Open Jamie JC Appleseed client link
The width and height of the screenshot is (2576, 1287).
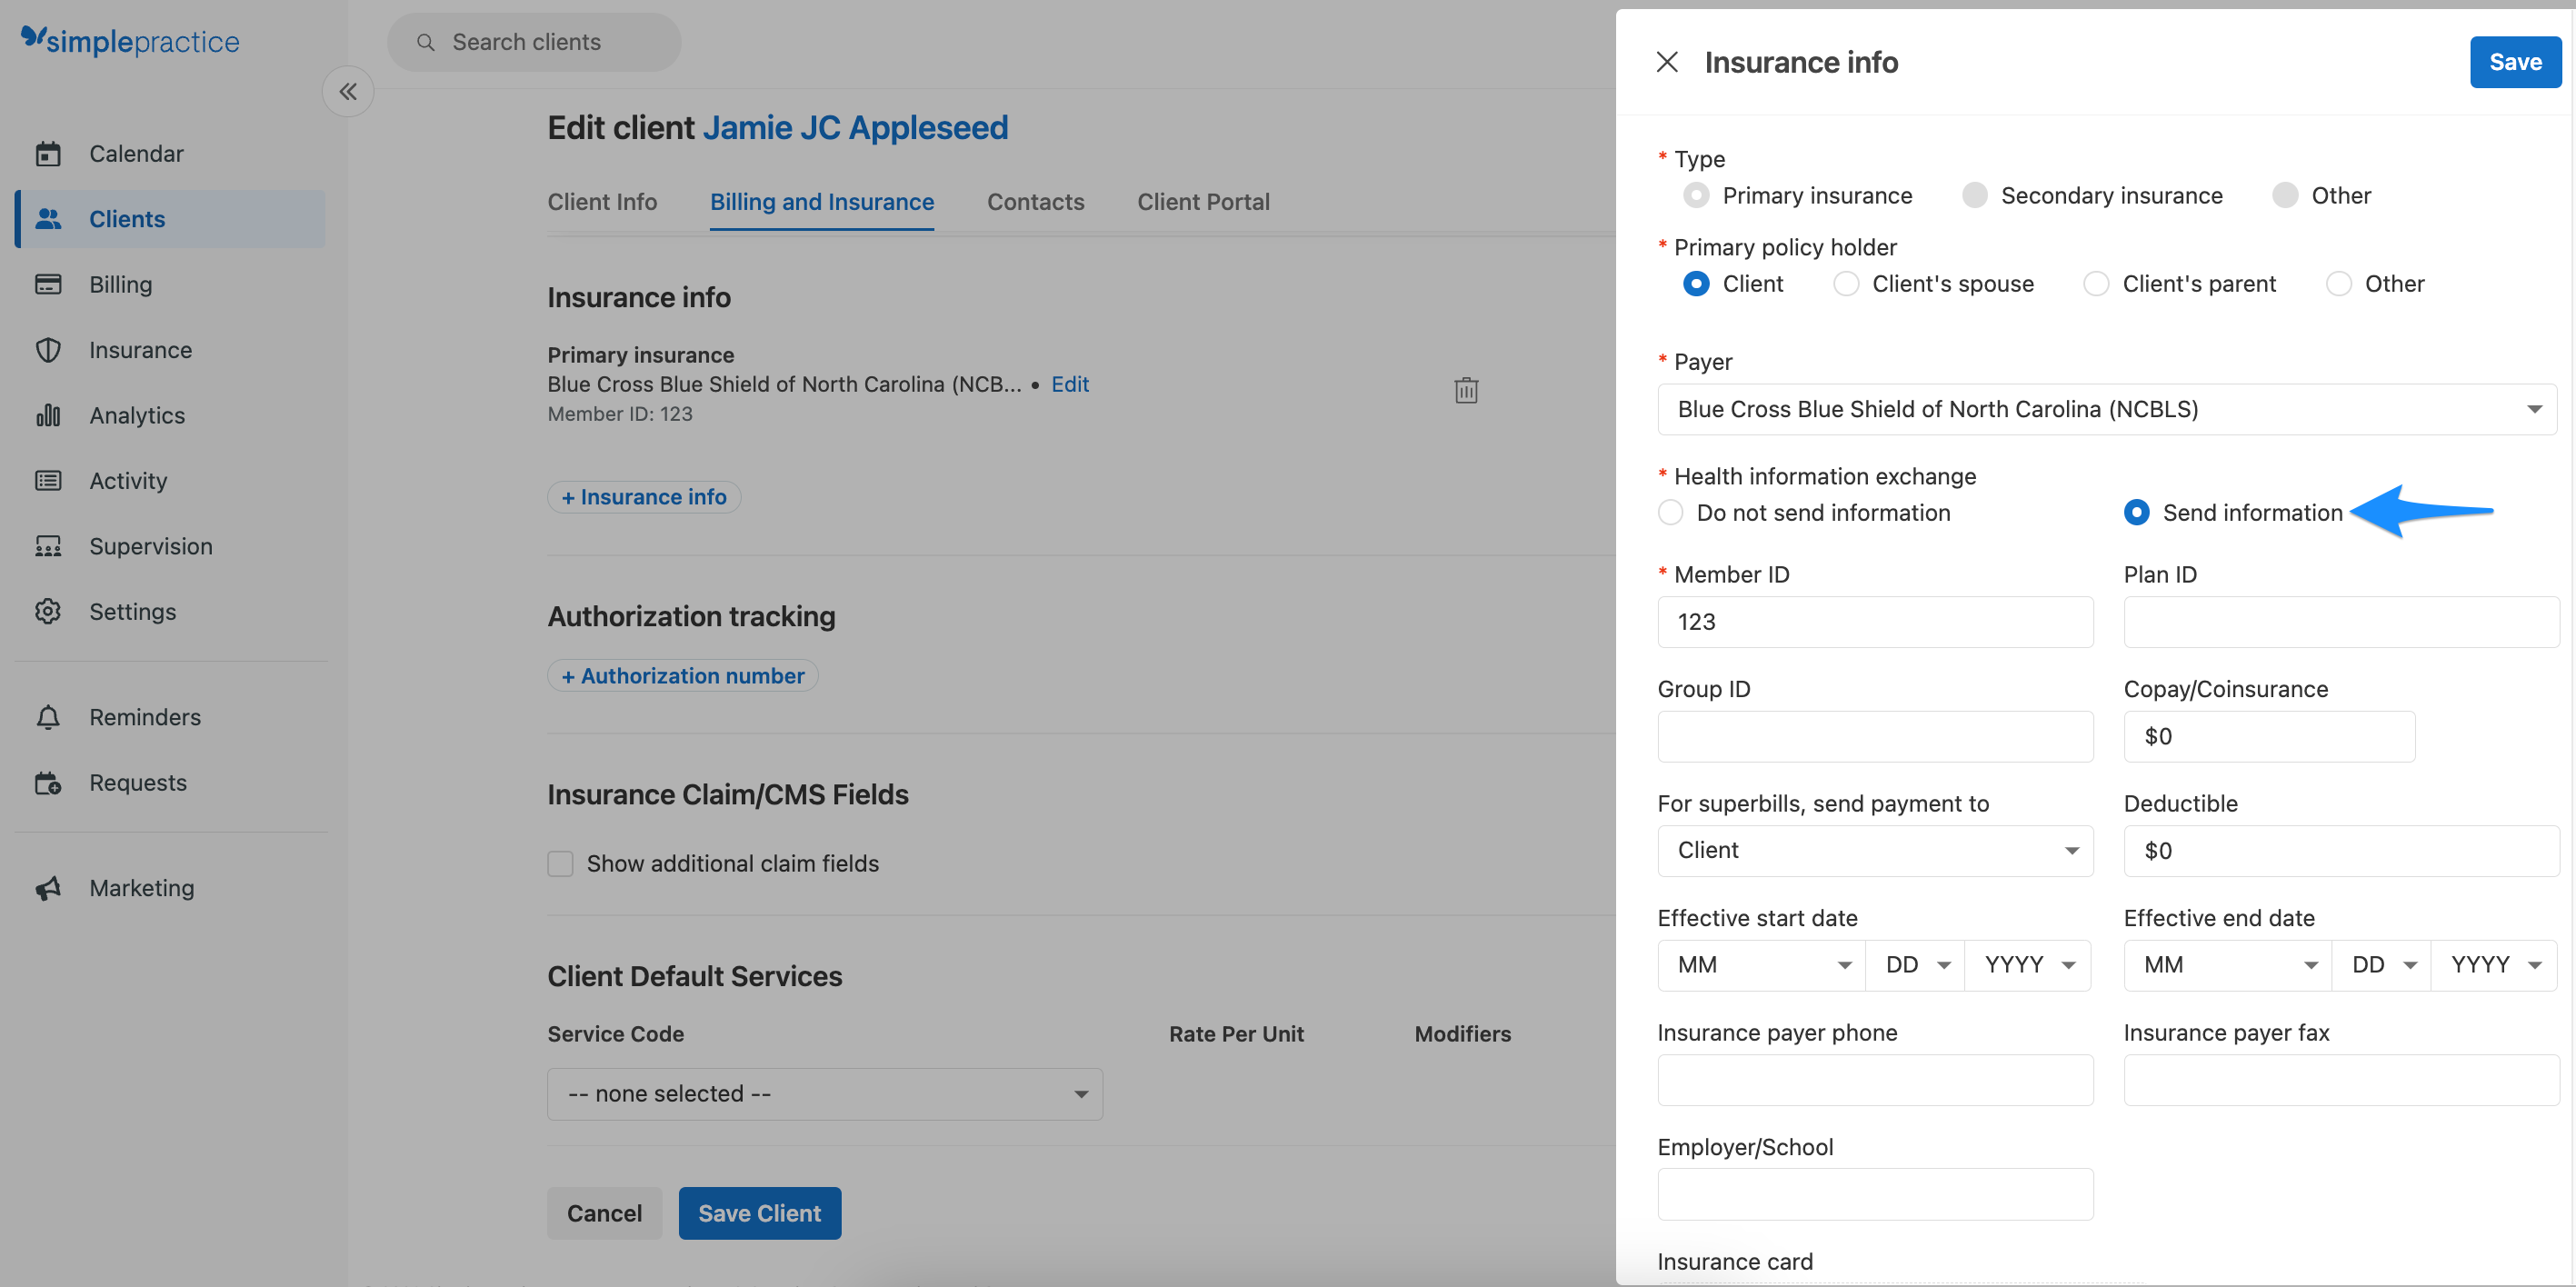tap(855, 128)
